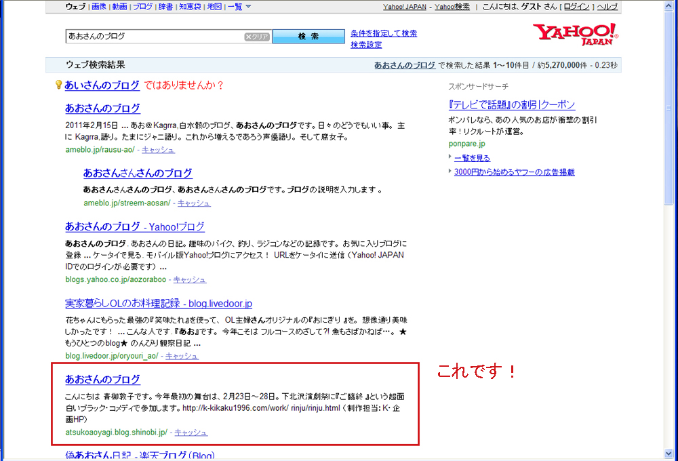Click ameblo.jp/streem-aosan/ URL text
Image resolution: width=678 pixels, height=461 pixels.
click(127, 203)
